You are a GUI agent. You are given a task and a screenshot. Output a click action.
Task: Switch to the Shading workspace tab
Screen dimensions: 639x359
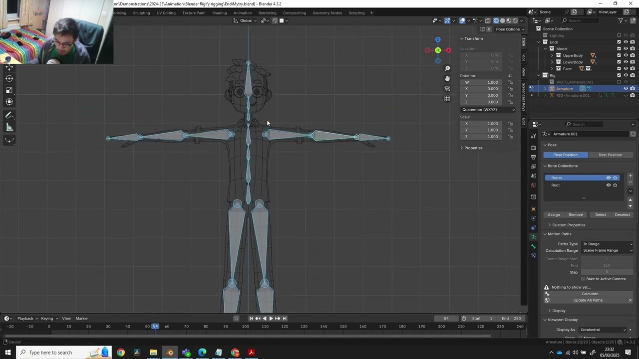[219, 12]
